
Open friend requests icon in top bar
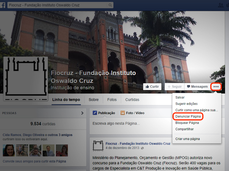coord(221,5)
